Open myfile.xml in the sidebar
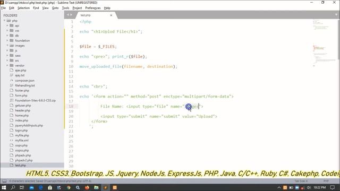Image resolution: width=340 pixels, height=191 pixels. coord(22,140)
